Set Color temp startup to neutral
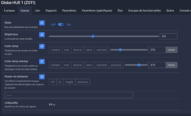The image size is (191, 116). pos(78,65)
